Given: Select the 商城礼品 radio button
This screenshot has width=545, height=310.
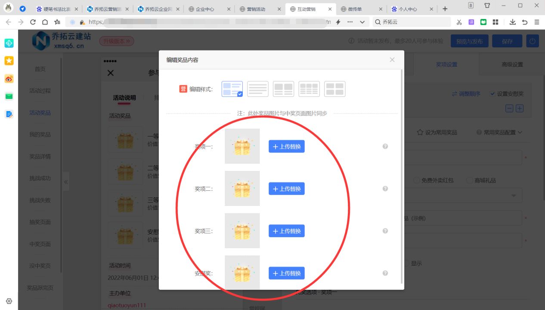Looking at the screenshot, I should point(469,180).
